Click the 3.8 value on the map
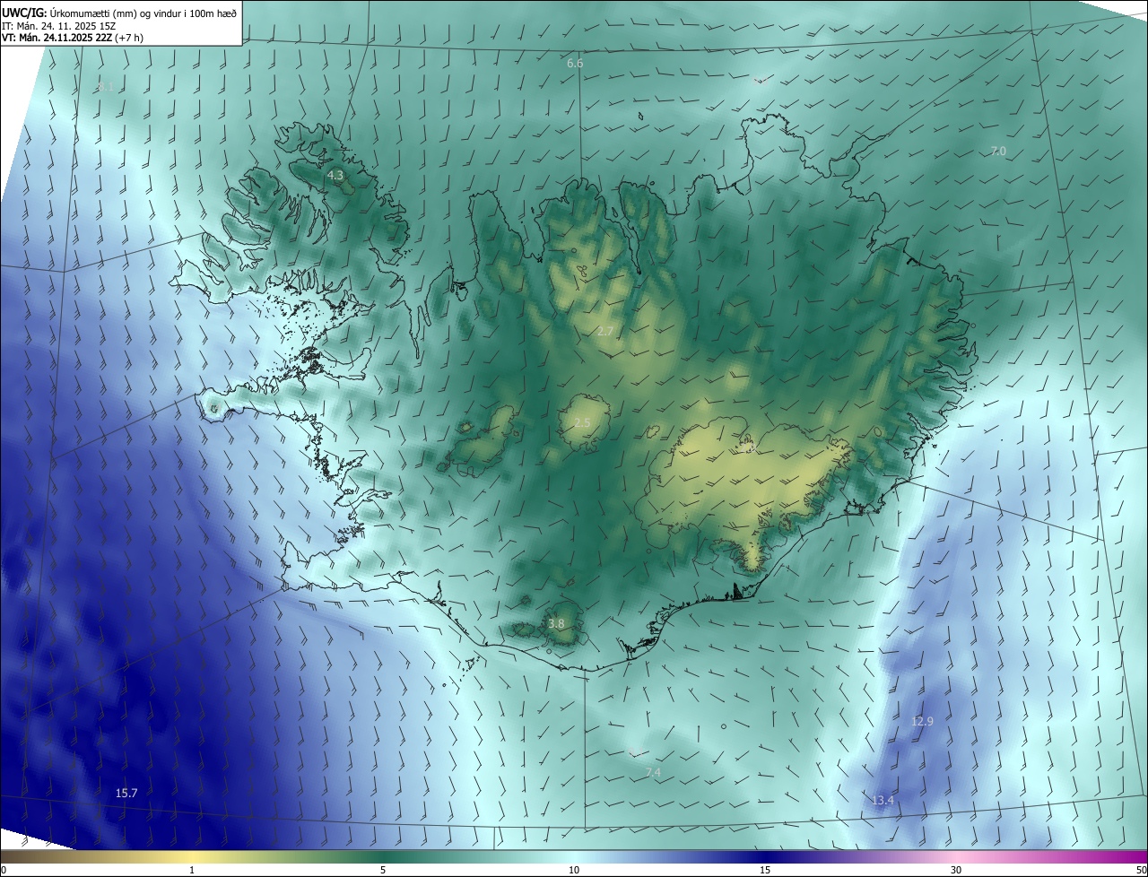The height and width of the screenshot is (877, 1148). pyautogui.click(x=556, y=624)
